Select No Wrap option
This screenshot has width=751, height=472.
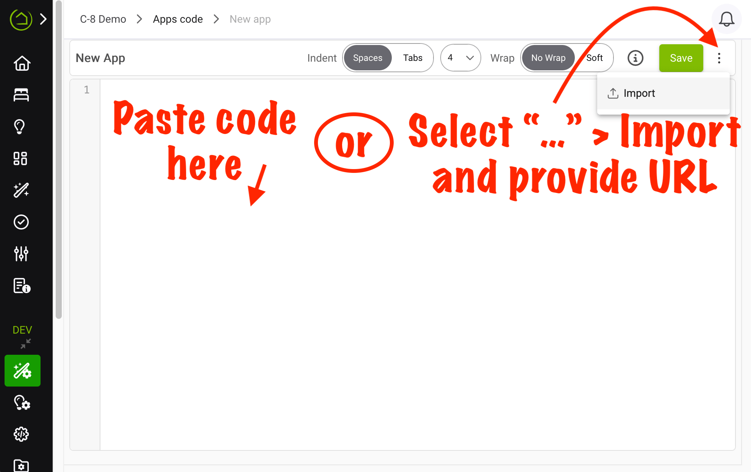548,58
